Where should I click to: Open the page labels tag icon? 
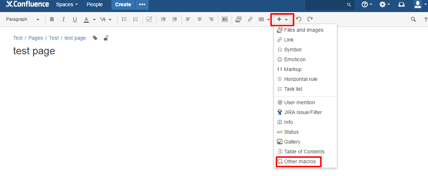click(95, 38)
